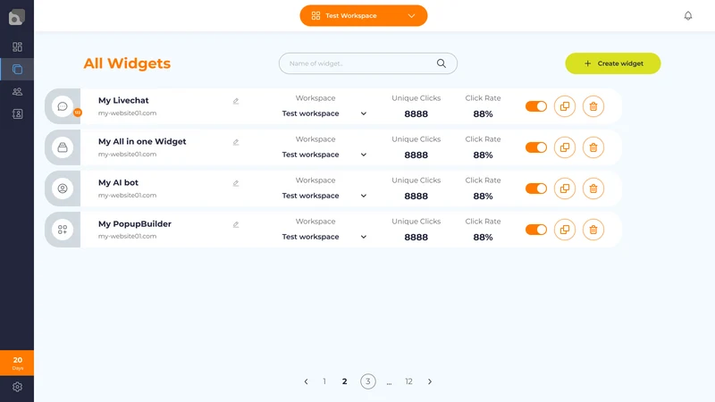Disable the My AI bot switch
The height and width of the screenshot is (402, 715).
click(x=535, y=188)
